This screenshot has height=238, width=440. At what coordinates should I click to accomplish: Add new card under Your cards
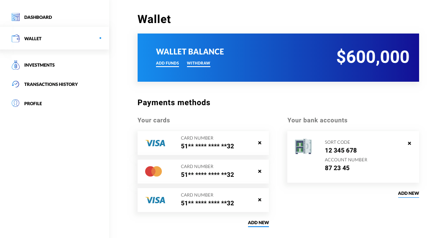point(258,222)
